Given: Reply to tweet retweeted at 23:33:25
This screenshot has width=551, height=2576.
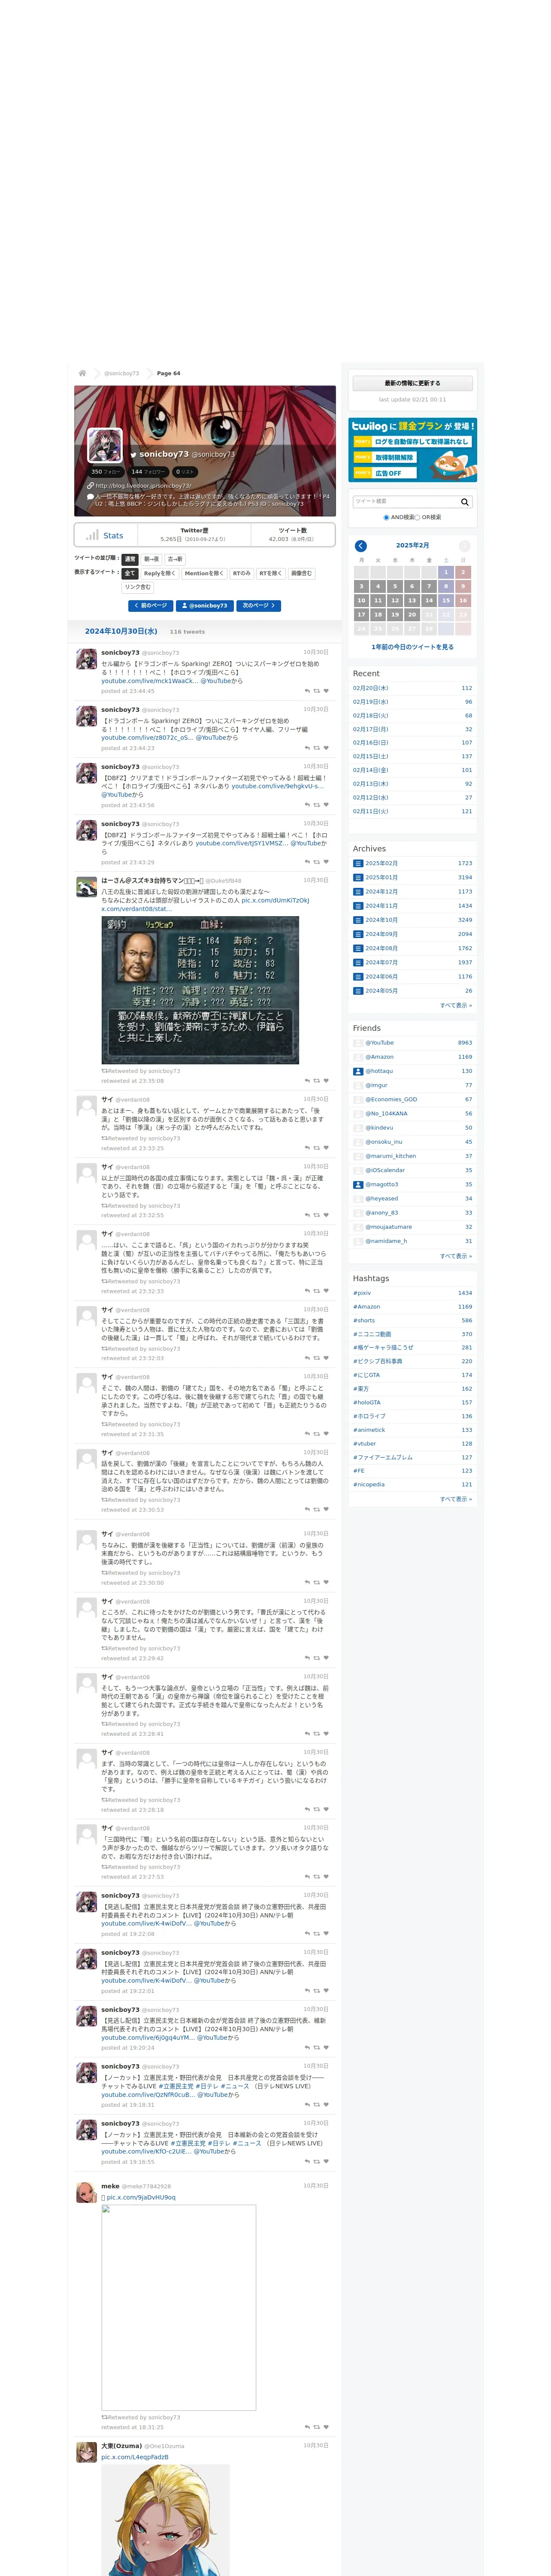Looking at the screenshot, I should pos(307,1148).
